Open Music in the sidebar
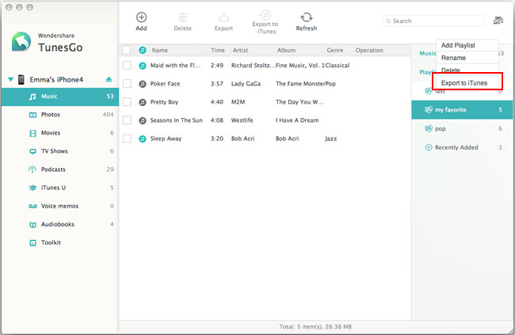This screenshot has width=515, height=335. click(60, 97)
